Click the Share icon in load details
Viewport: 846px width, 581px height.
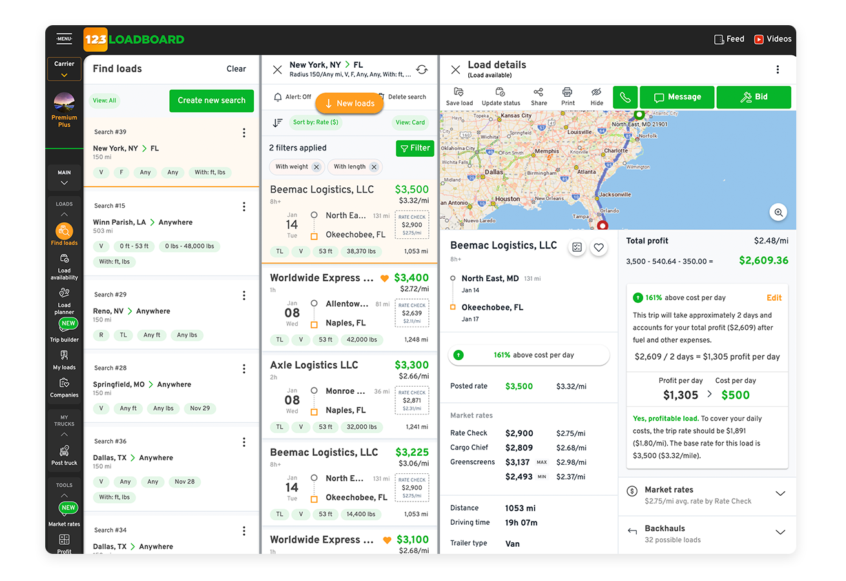click(x=539, y=92)
